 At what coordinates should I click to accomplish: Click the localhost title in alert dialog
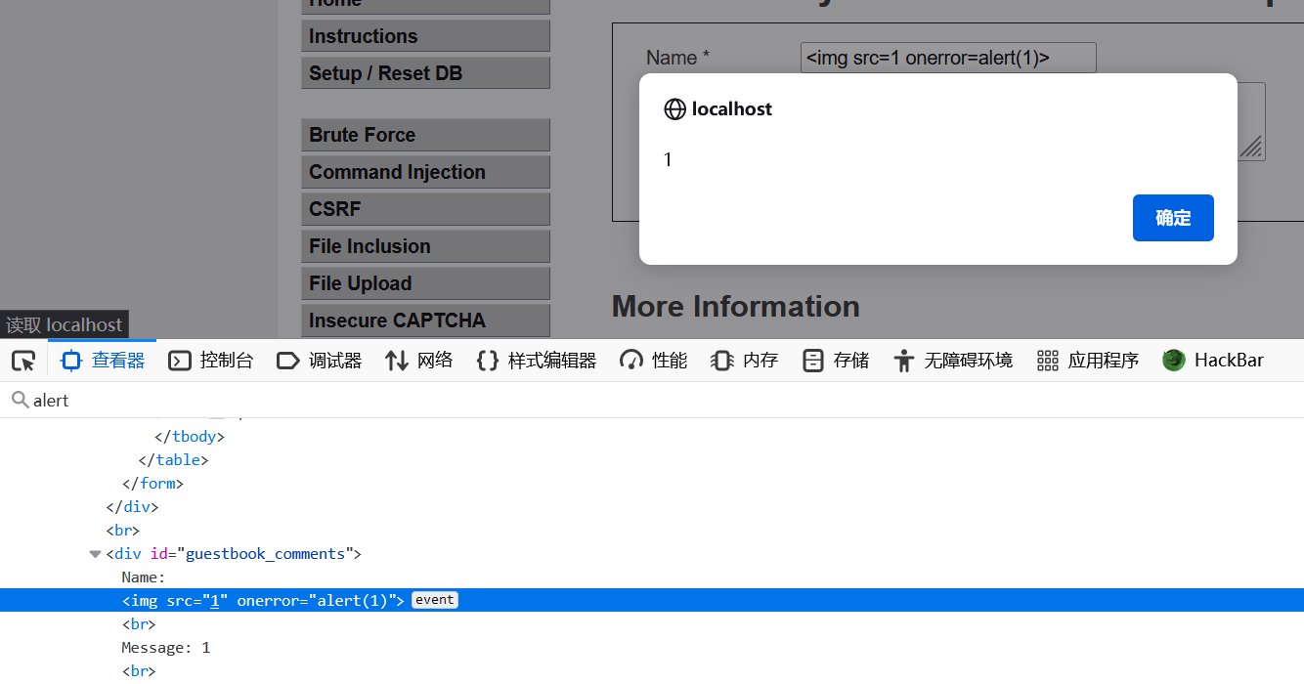732,109
